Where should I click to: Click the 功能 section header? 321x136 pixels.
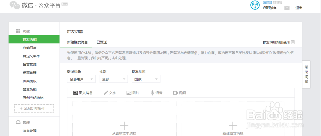pos(26,31)
